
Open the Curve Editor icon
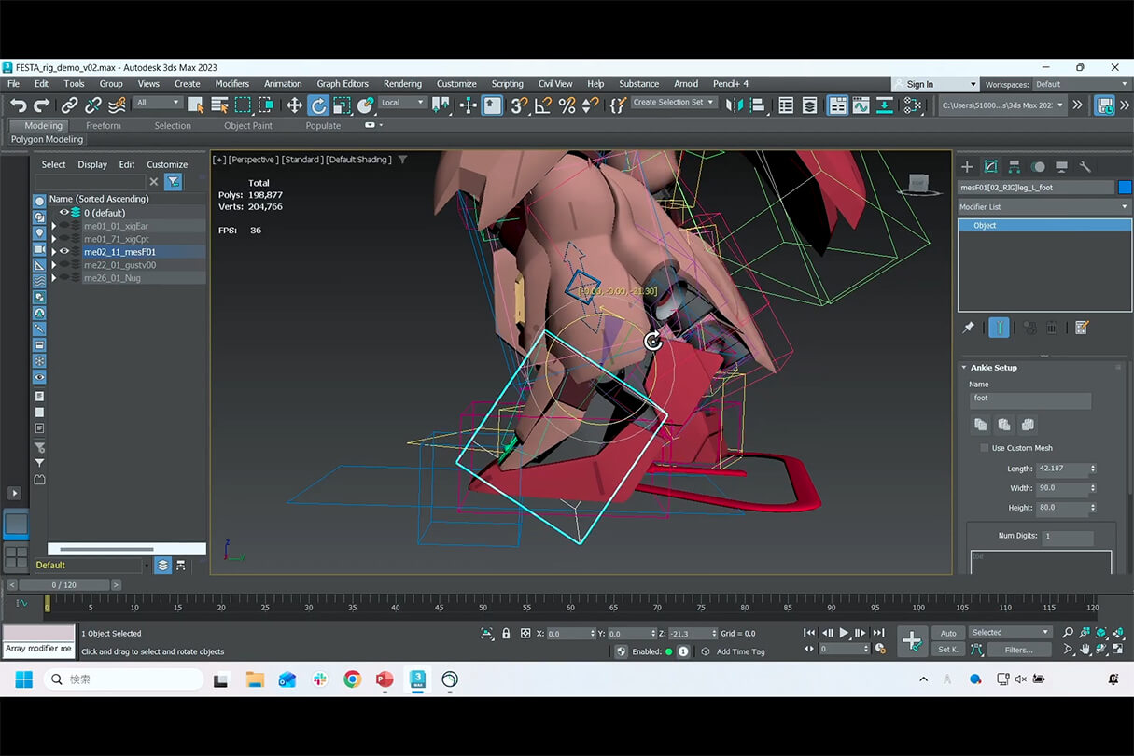tap(861, 105)
